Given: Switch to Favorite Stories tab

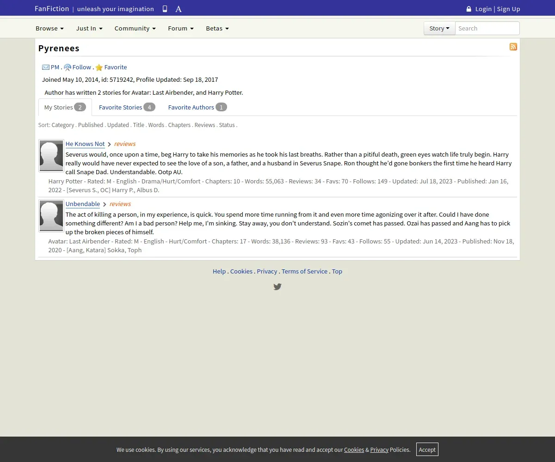Looking at the screenshot, I should pos(127,107).
